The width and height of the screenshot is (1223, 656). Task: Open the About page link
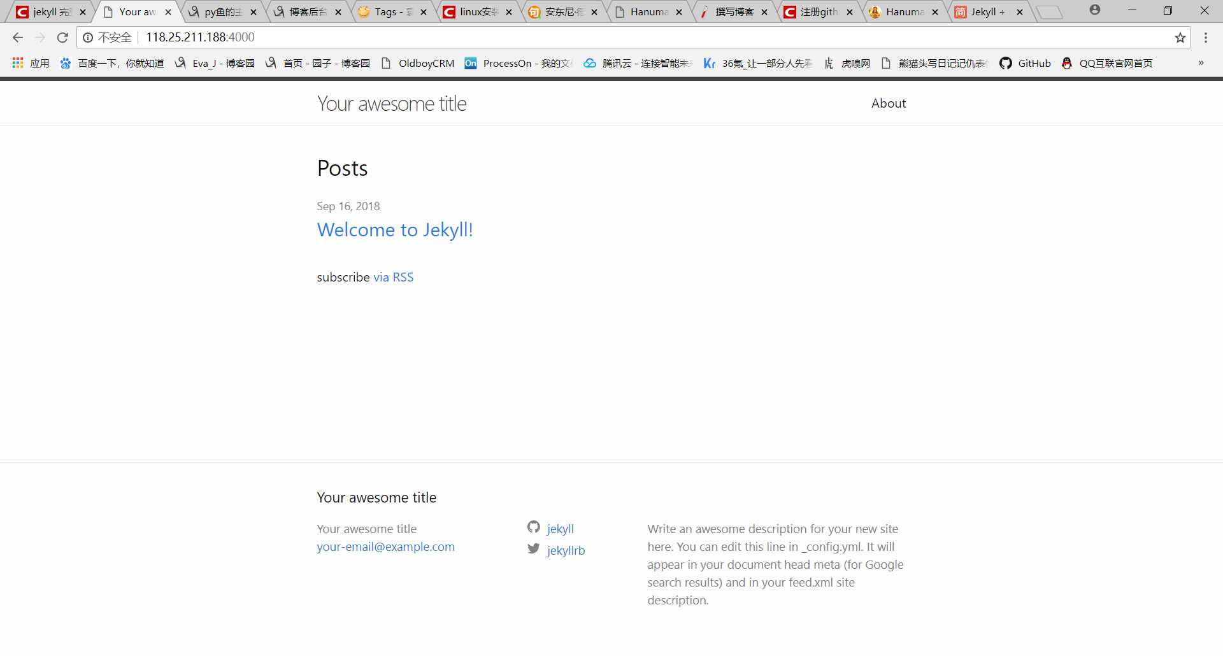(x=889, y=103)
